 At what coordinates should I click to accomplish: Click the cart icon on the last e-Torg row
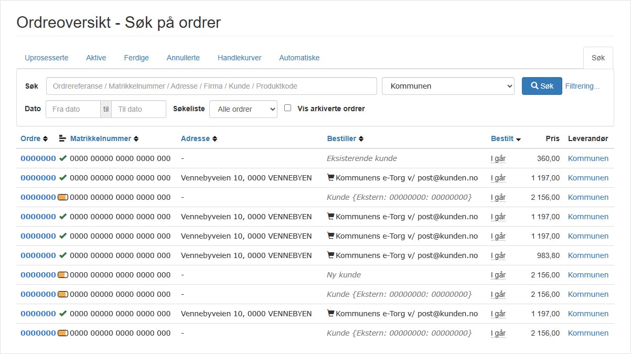330,313
